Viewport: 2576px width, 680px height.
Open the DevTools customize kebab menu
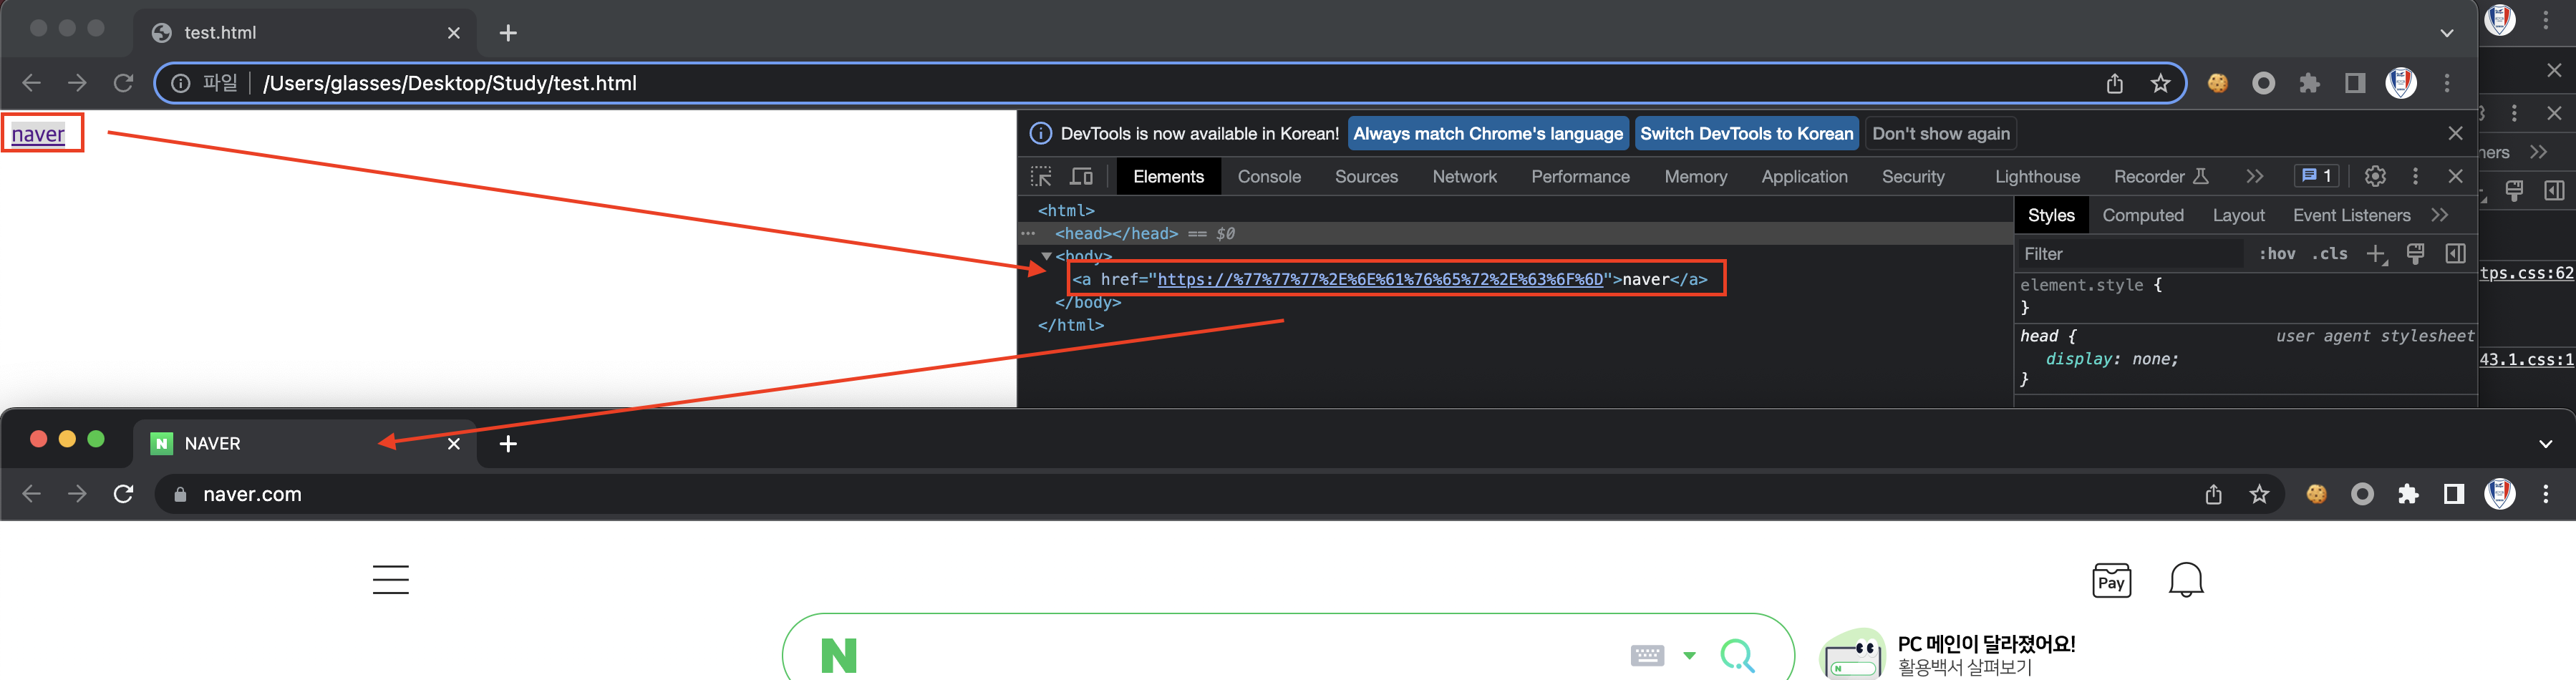tap(2415, 176)
